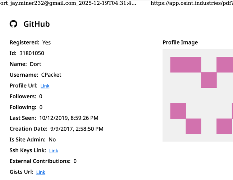Click the Last Seen timestamp

(69, 118)
